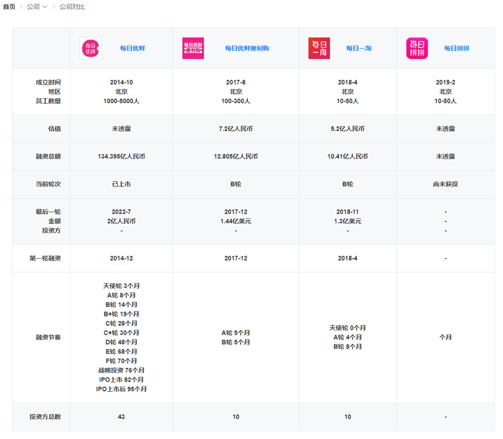Click the investor total 43
The image size is (503, 439).
(x=121, y=417)
